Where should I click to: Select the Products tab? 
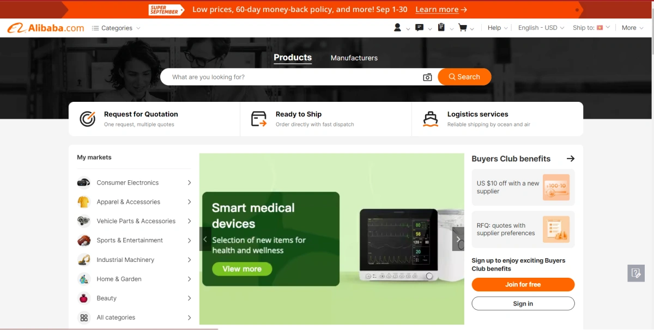point(293,58)
